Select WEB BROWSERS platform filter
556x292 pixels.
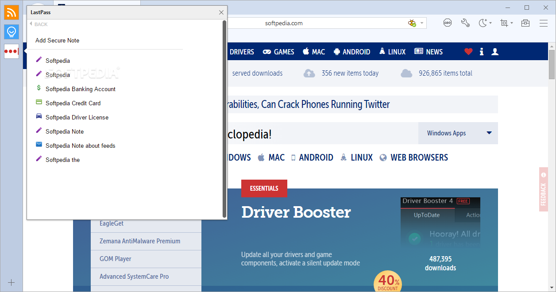pos(414,158)
